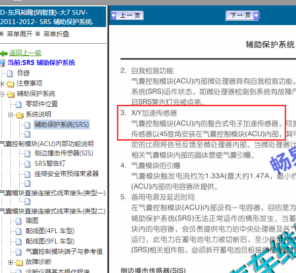Click the 故障诊断 folder icon
The image size is (296, 273).
coord(19,263)
